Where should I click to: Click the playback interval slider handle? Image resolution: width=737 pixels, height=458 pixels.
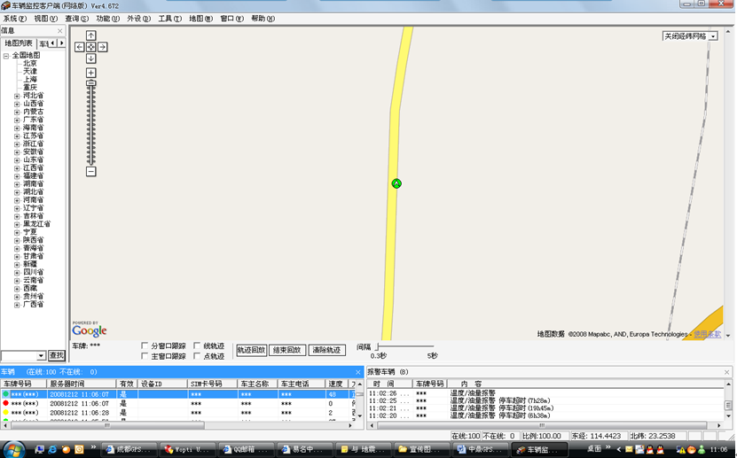(x=377, y=347)
